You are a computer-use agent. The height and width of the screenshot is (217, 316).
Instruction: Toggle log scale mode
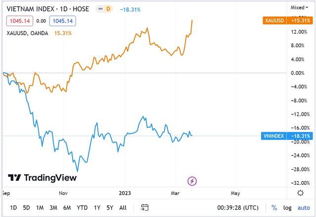tap(288, 207)
